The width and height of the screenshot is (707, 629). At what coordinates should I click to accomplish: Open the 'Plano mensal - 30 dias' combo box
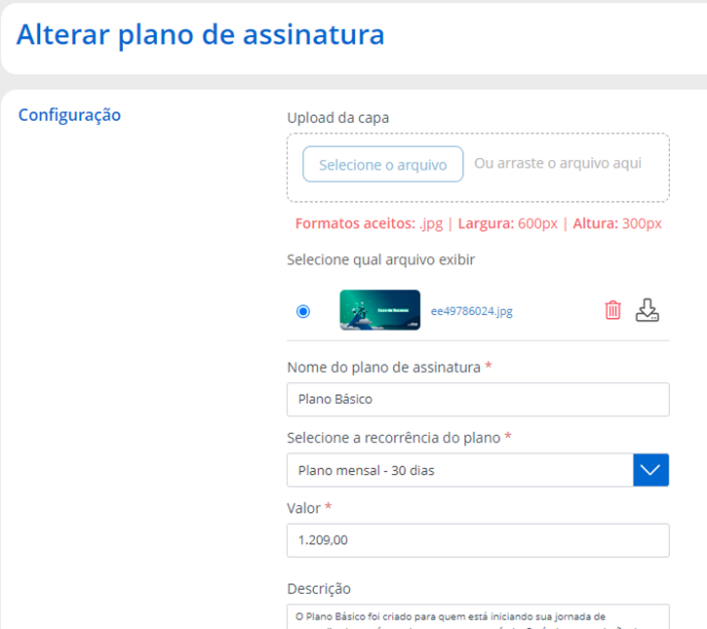pyautogui.click(x=459, y=470)
